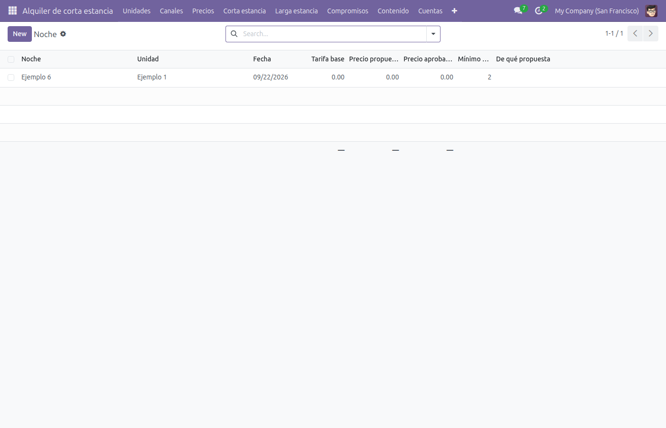This screenshot has width=666, height=428.
Task: Expand the search filter options dropdown
Action: 433,34
